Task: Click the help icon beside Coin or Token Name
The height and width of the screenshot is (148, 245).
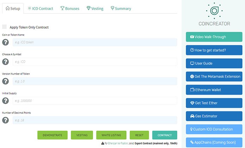Action: (6, 42)
